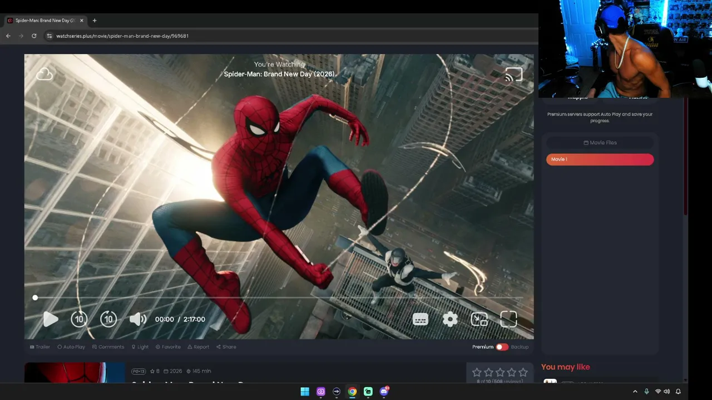Viewport: 712px width, 400px height.
Task: Select the Movie 1 file
Action: click(600, 159)
